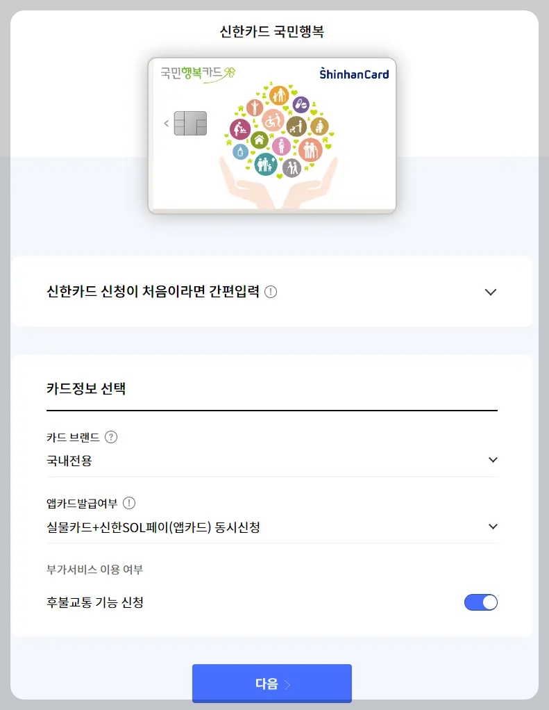The image size is (549, 710).
Task: Click the chevron on the 국내전용 field
Action: (493, 460)
